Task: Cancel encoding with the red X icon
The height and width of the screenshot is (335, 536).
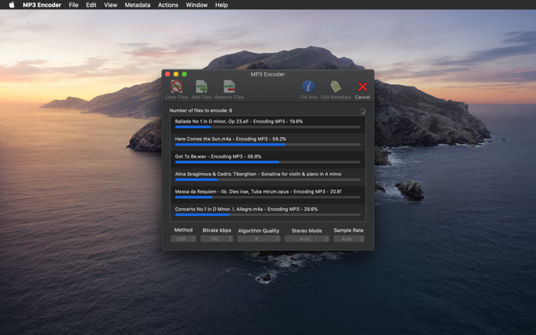Action: tap(362, 87)
